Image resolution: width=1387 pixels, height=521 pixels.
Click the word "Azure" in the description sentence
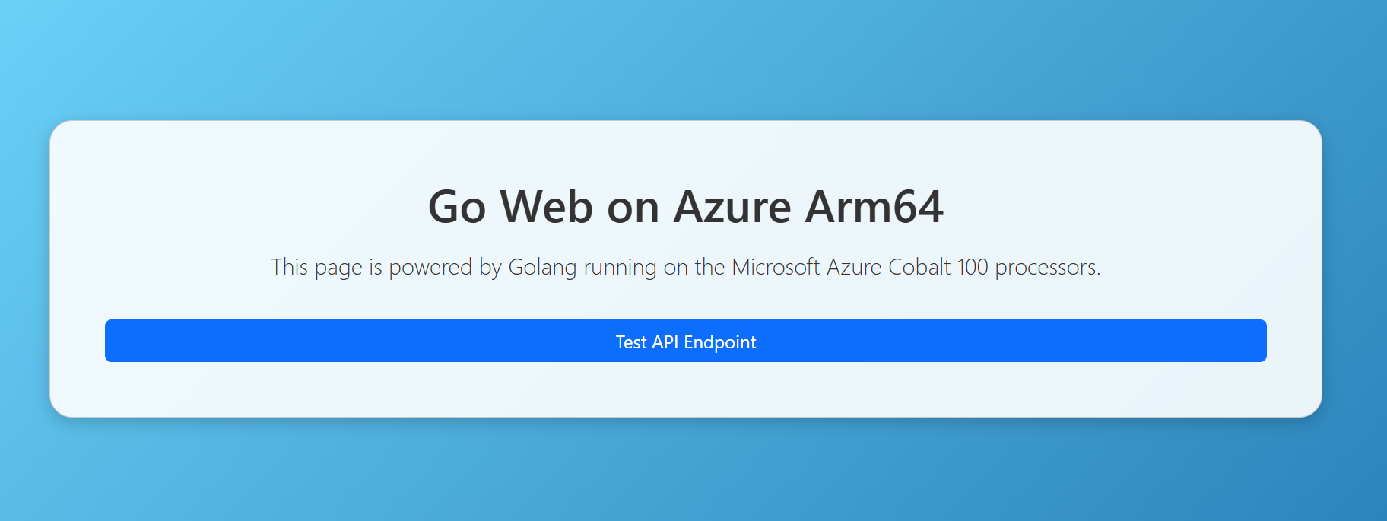tap(854, 268)
